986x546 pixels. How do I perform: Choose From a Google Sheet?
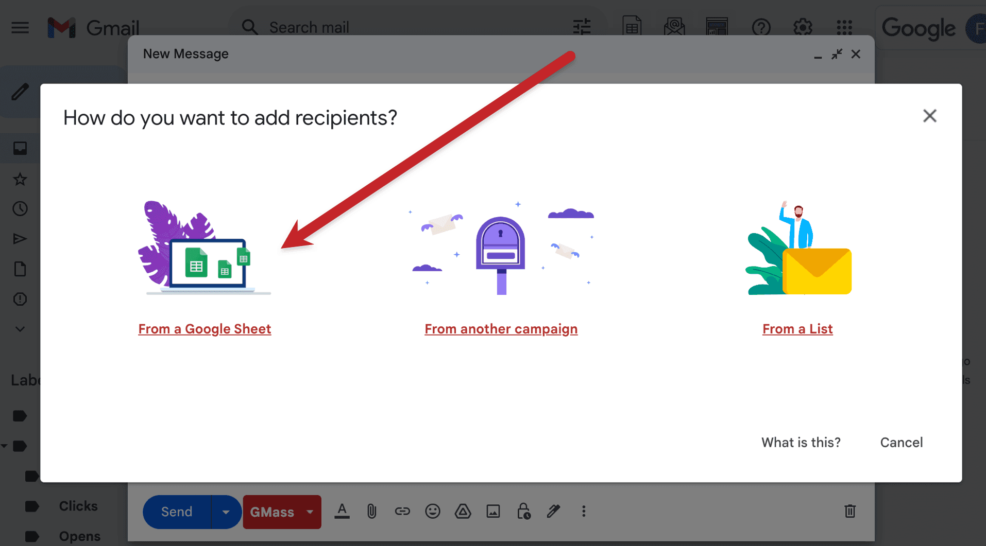click(x=205, y=329)
